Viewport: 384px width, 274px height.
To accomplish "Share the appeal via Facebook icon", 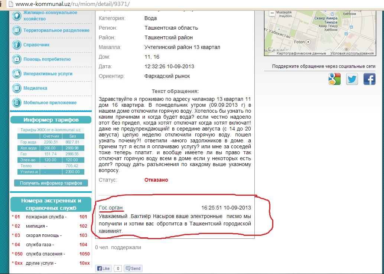I will pyautogui.click(x=369, y=79).
